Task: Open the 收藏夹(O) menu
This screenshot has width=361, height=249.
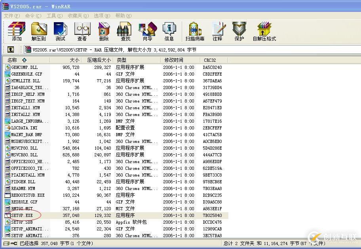Action: click(x=78, y=16)
